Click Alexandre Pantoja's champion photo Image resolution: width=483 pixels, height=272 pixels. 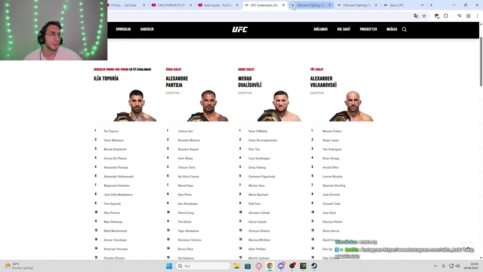(209, 105)
